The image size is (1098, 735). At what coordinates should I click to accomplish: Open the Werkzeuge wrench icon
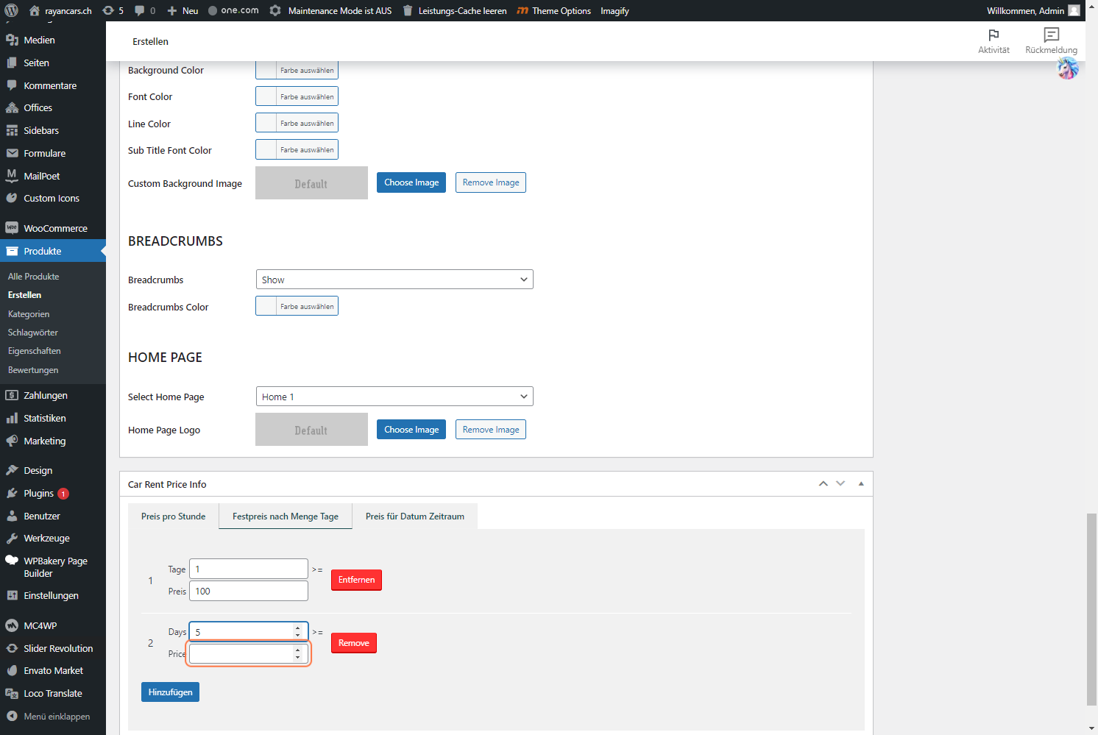click(x=12, y=538)
